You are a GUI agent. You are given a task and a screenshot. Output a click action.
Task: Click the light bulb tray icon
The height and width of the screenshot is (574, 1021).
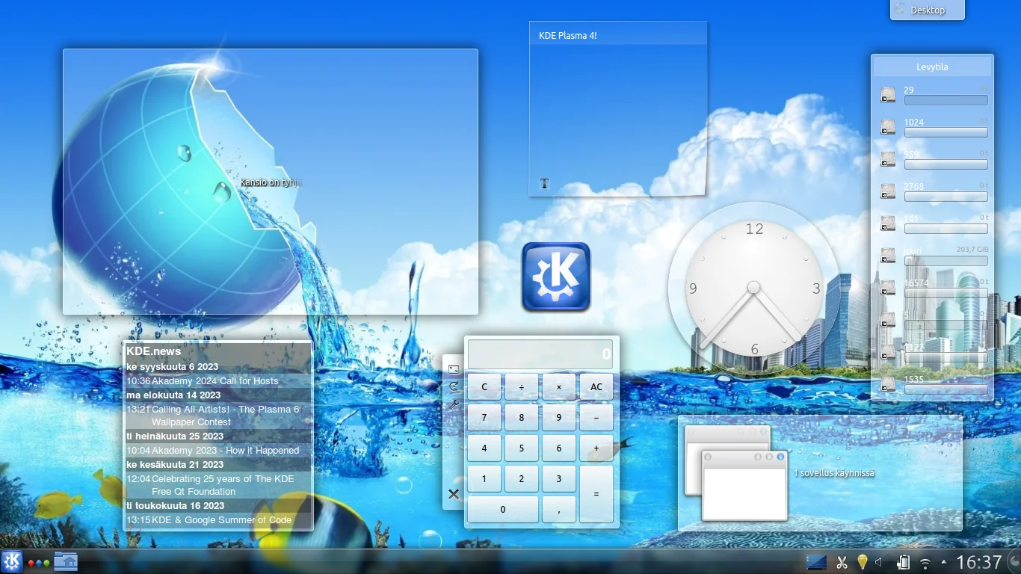(x=862, y=562)
